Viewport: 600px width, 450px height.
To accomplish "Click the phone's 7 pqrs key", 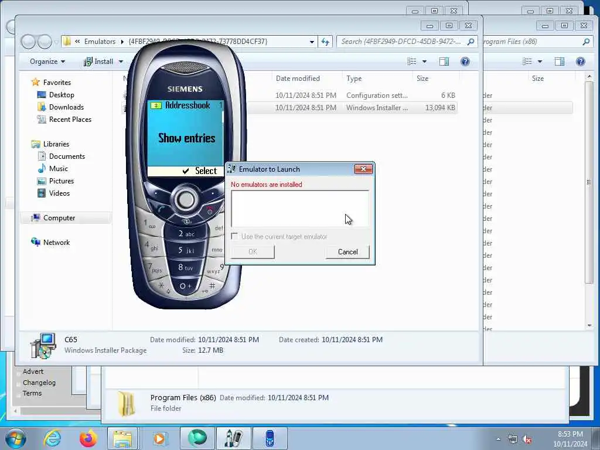I will click(155, 267).
